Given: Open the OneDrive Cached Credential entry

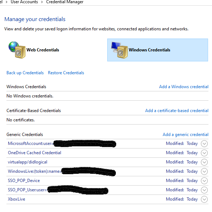Looking at the screenshot, I should 107,153.
